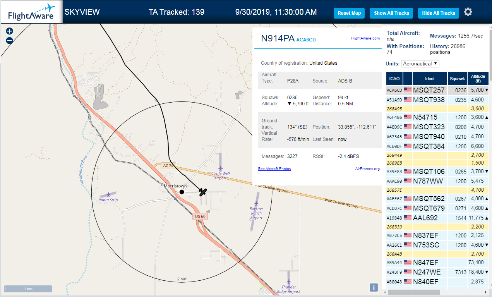Click the N914PA registration title
492x297 pixels.
coord(277,38)
